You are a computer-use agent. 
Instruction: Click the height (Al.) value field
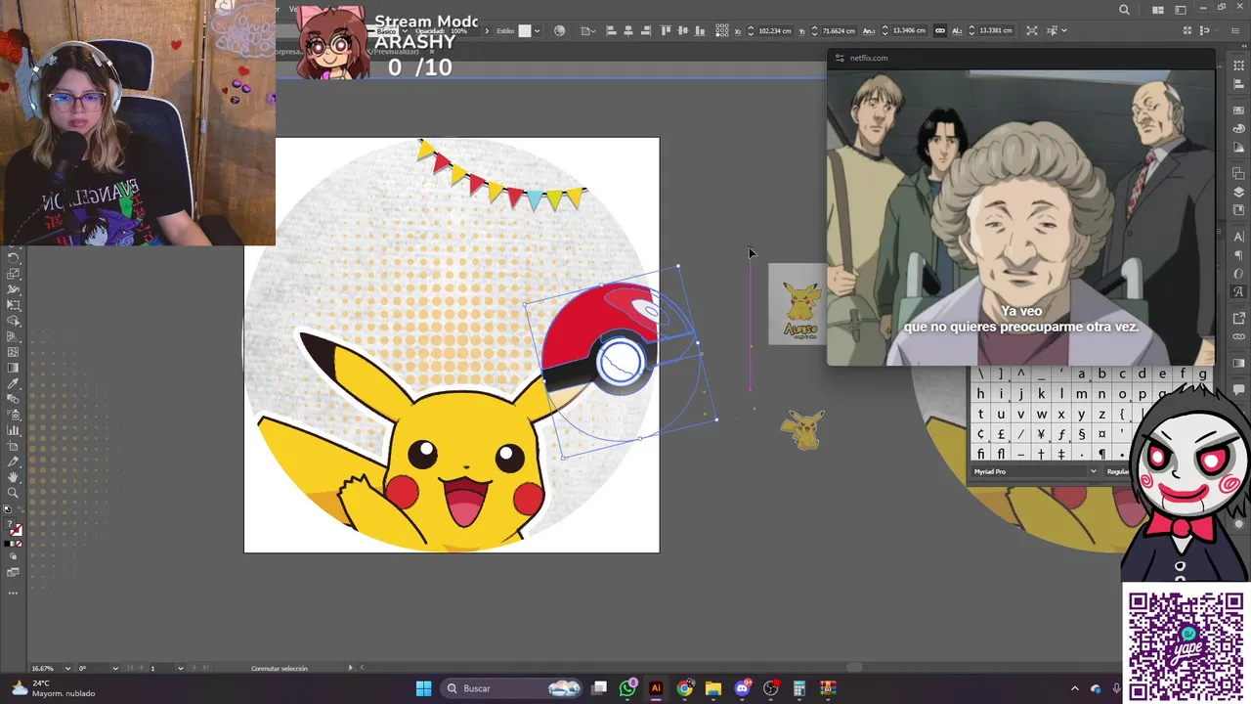tap(996, 30)
